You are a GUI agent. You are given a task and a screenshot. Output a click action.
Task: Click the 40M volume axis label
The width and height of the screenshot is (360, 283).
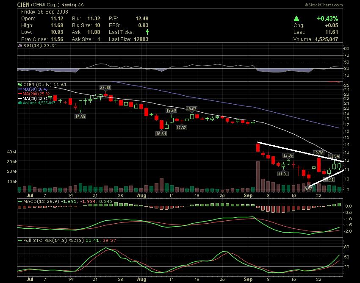(x=12, y=152)
